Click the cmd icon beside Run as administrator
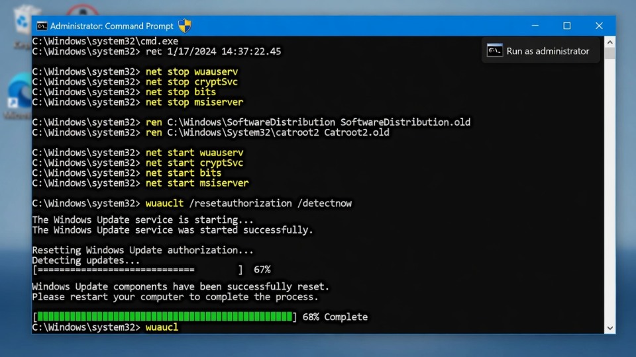Viewport: 636px width, 357px height. pyautogui.click(x=494, y=51)
